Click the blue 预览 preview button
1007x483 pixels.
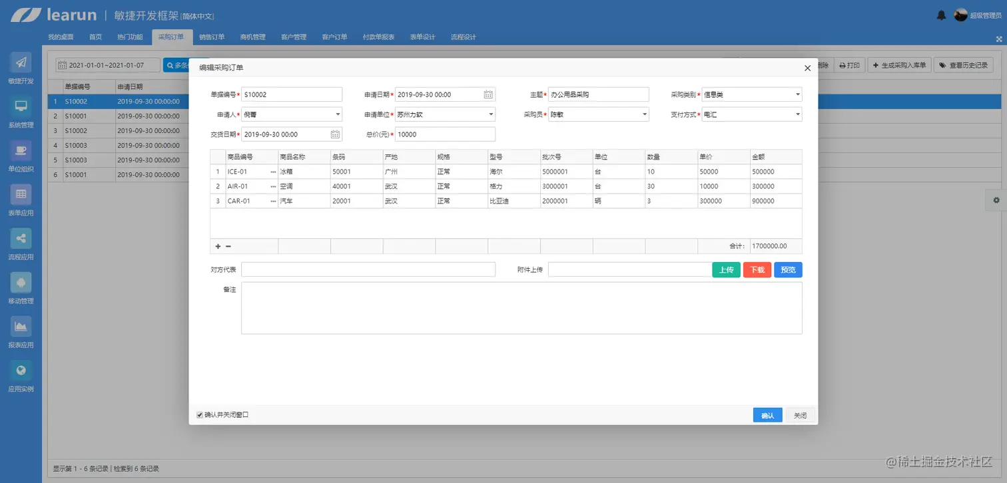click(x=788, y=269)
